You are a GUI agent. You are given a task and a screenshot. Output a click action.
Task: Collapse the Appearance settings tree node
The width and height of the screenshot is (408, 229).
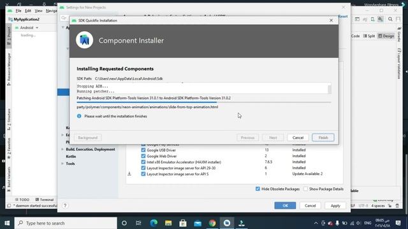pyautogui.click(x=63, y=27)
